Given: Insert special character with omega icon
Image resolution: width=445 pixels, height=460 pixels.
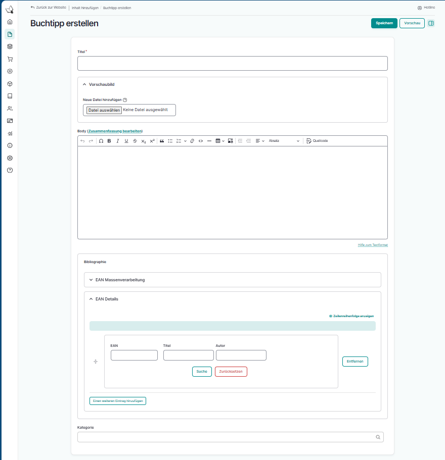Looking at the screenshot, I should pos(101,141).
